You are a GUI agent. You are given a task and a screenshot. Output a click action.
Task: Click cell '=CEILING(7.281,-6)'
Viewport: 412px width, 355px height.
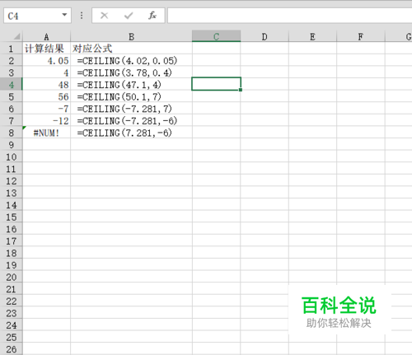(131, 133)
